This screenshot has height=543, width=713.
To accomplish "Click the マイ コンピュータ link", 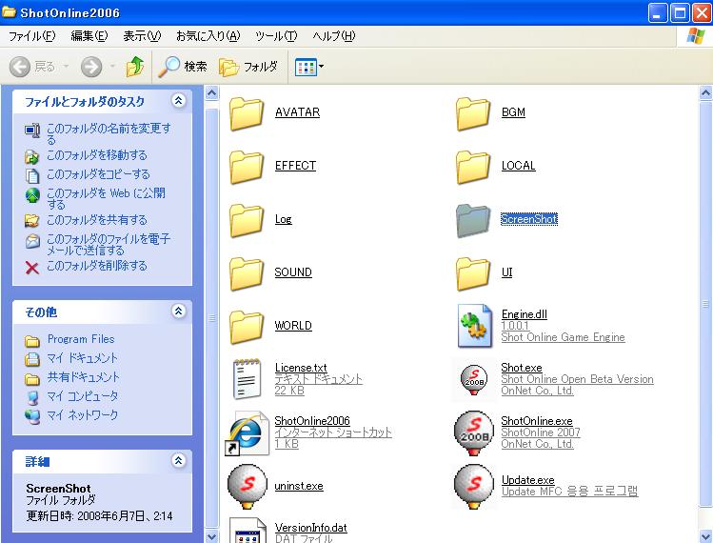I will 83,396.
